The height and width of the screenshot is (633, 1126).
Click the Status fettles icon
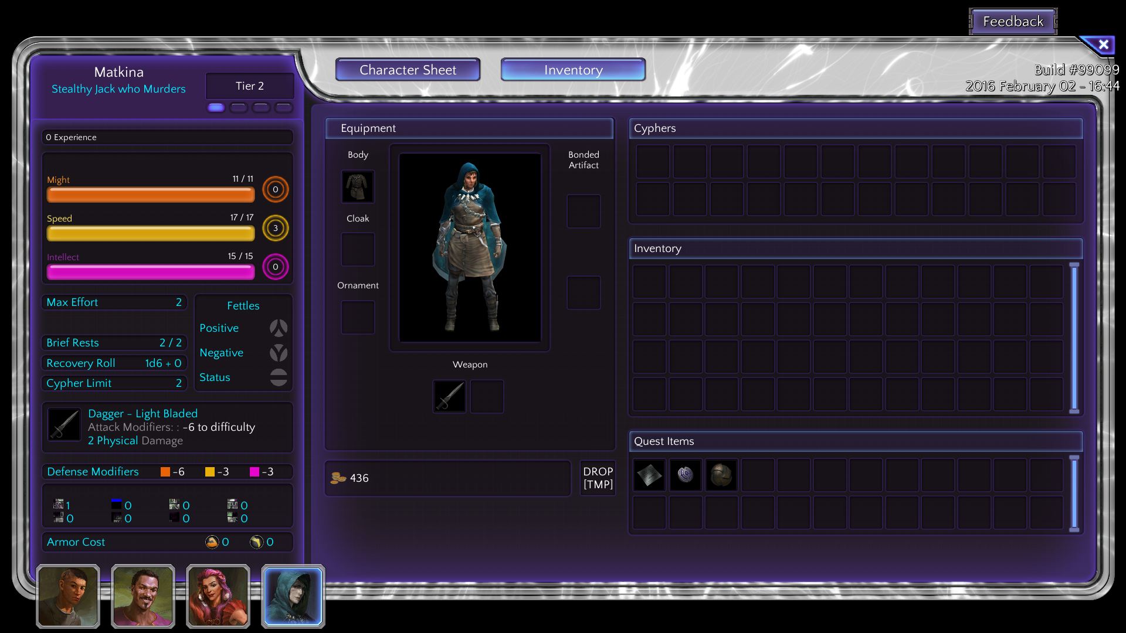pyautogui.click(x=279, y=377)
